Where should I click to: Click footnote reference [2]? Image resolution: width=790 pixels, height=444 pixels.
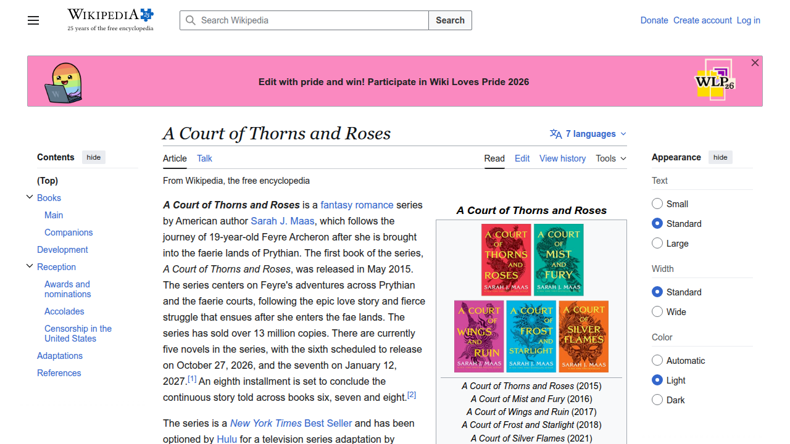[412, 395]
